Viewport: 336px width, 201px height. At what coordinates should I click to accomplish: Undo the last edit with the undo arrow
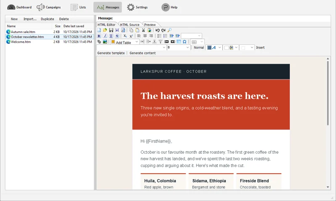[157, 30]
